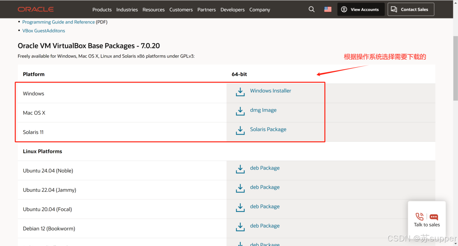Click the 64-bit column header

pos(239,74)
